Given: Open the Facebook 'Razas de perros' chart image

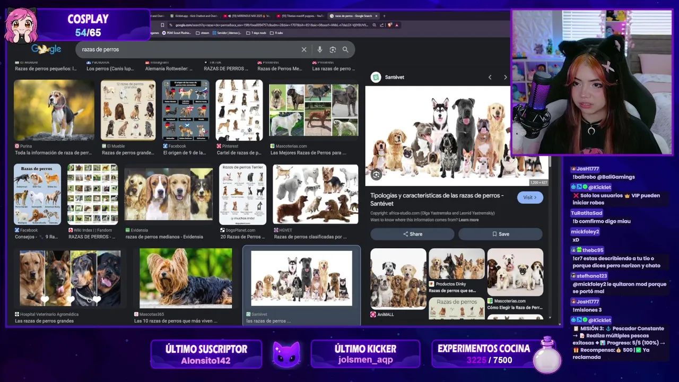Looking at the screenshot, I should (37, 194).
